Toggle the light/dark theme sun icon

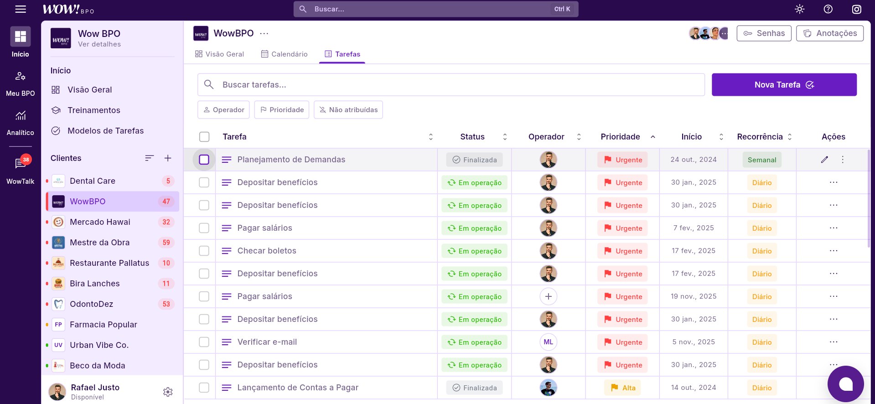[799, 9]
